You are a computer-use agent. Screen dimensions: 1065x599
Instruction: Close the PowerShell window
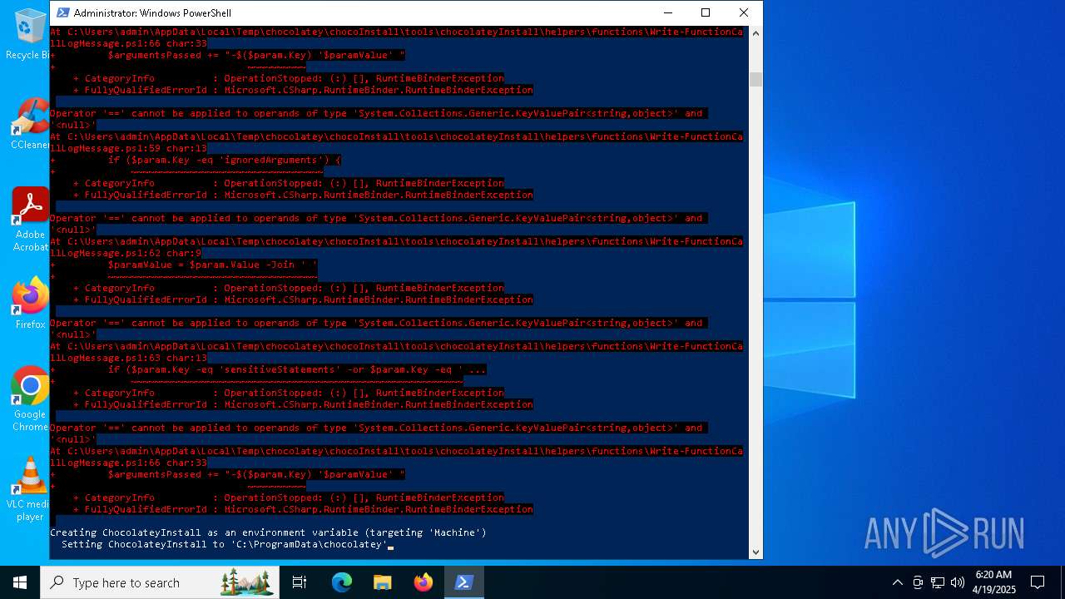pos(744,12)
